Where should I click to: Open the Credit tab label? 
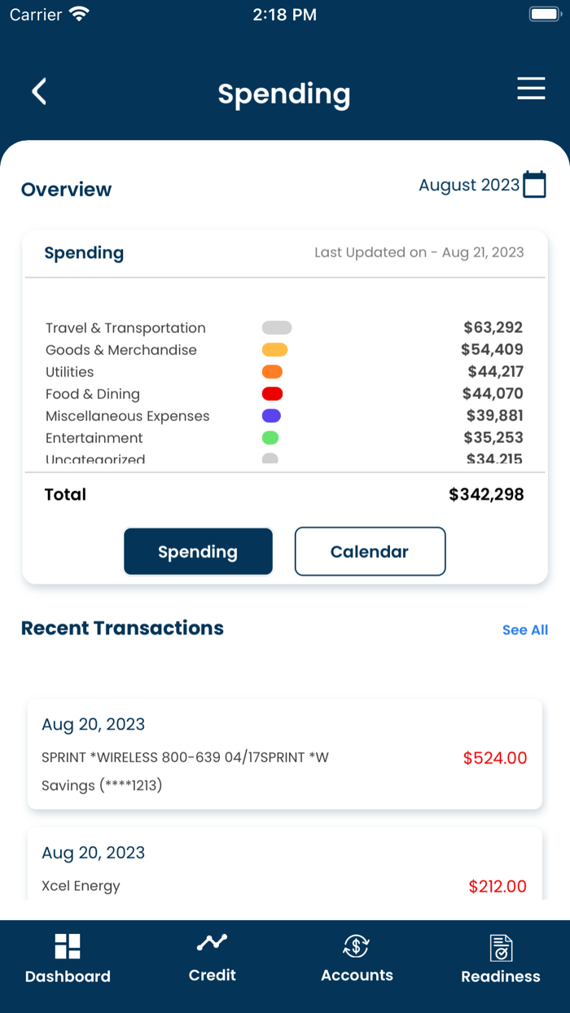click(x=212, y=975)
